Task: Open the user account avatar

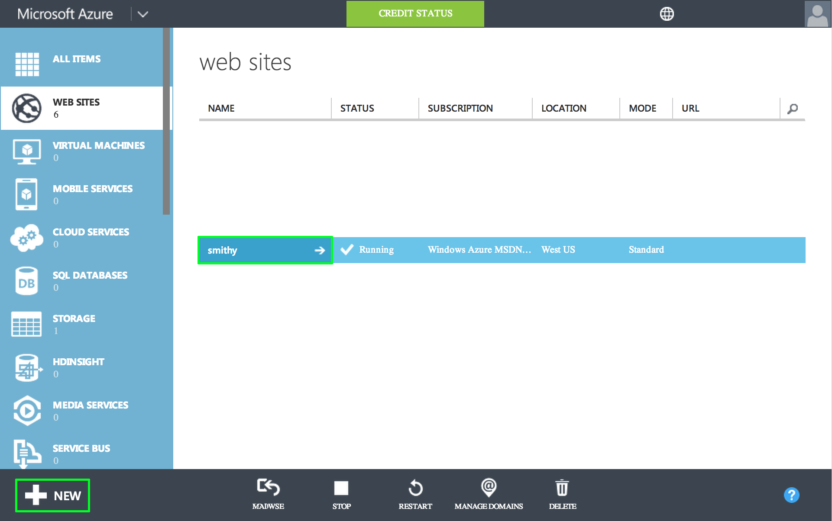Action: [x=817, y=14]
